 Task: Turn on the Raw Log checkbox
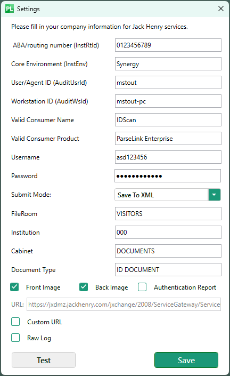15,338
